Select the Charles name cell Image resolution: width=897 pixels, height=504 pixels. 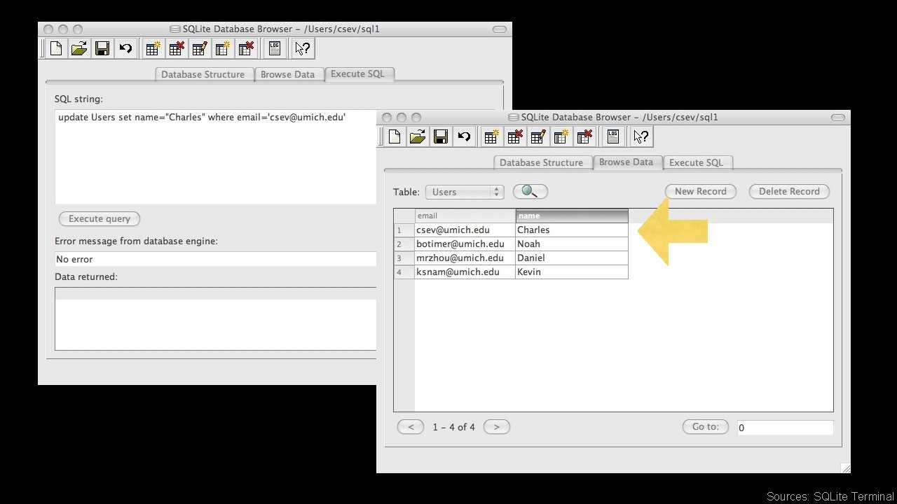pos(572,230)
